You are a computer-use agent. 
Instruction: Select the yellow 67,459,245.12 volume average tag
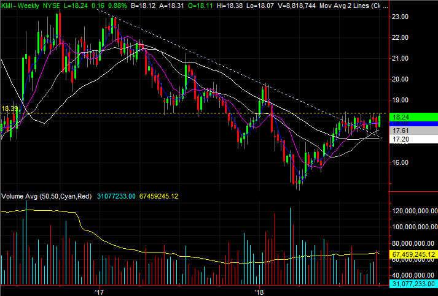coord(413,254)
